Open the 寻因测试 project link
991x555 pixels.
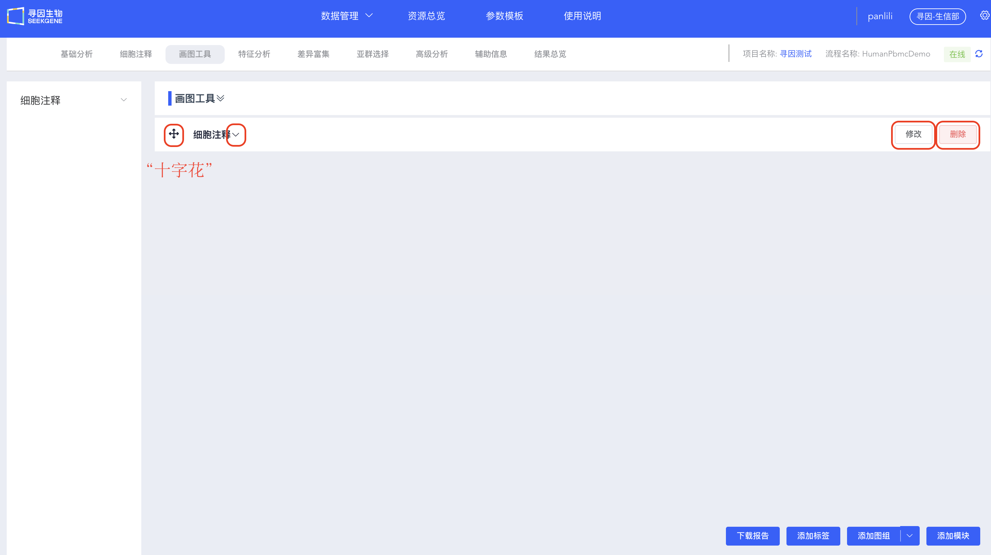[x=796, y=54]
